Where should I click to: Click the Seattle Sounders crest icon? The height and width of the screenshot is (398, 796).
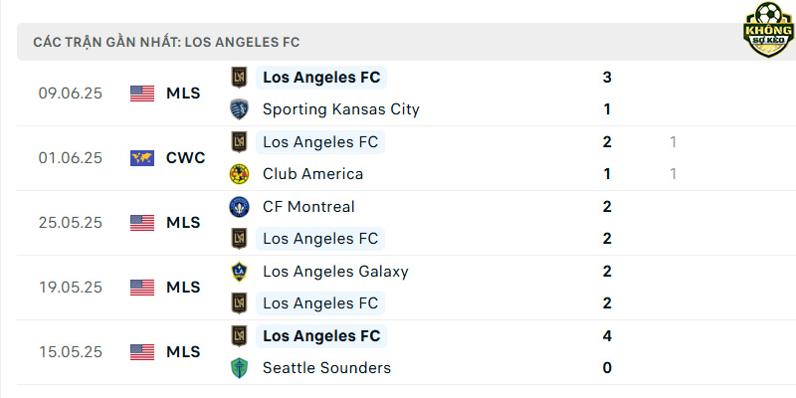coord(239,368)
